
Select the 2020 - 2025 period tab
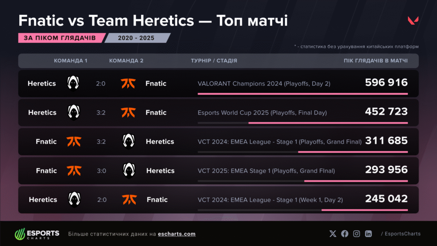point(137,38)
